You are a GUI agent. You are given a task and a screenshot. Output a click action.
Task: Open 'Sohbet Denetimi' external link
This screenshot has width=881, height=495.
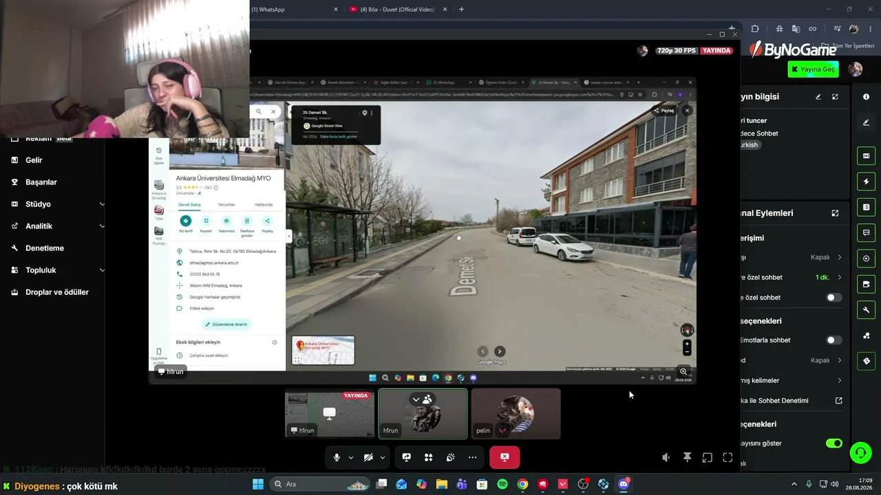[839, 401]
